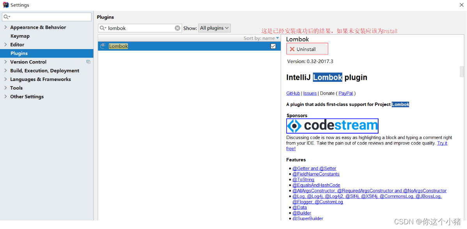This screenshot has height=229, width=467.
Task: Click the plugin search magnifier icon
Action: pyautogui.click(x=103, y=28)
